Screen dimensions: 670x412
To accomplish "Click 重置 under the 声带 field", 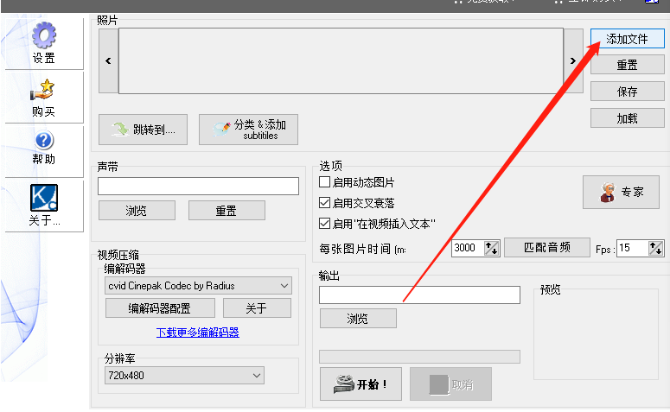I will pyautogui.click(x=227, y=211).
